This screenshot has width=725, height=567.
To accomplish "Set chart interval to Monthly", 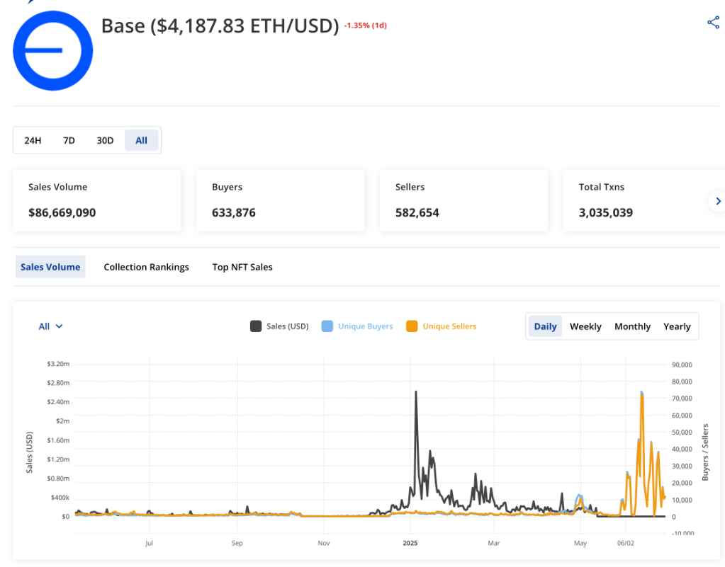I will point(632,326).
